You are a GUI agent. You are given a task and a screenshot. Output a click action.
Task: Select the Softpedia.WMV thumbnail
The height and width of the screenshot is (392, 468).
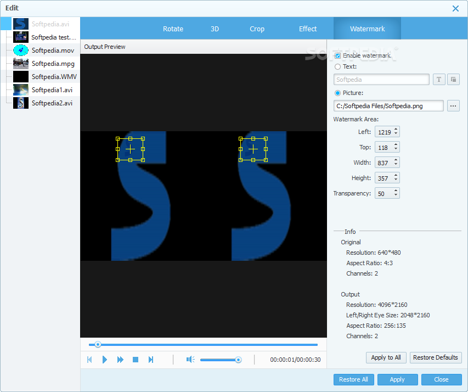click(21, 76)
